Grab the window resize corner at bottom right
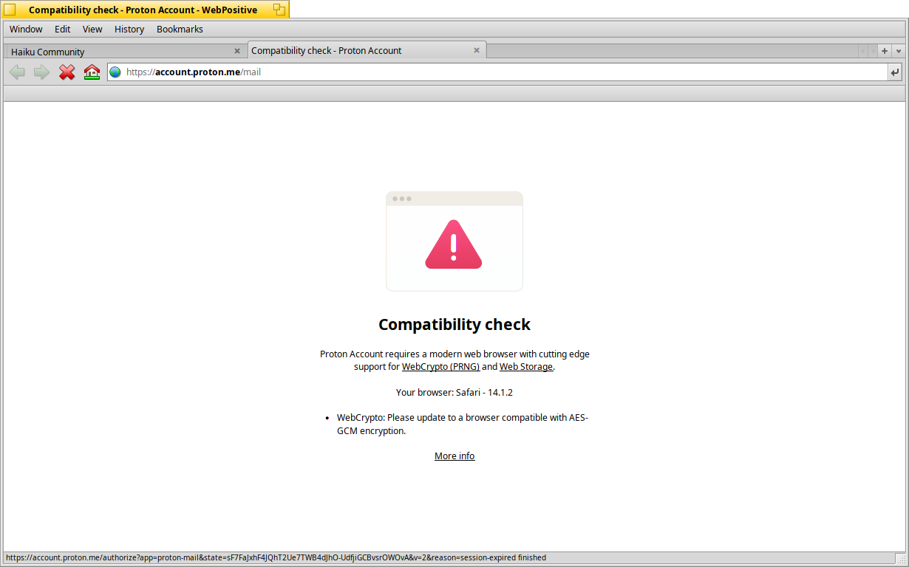 [900, 558]
